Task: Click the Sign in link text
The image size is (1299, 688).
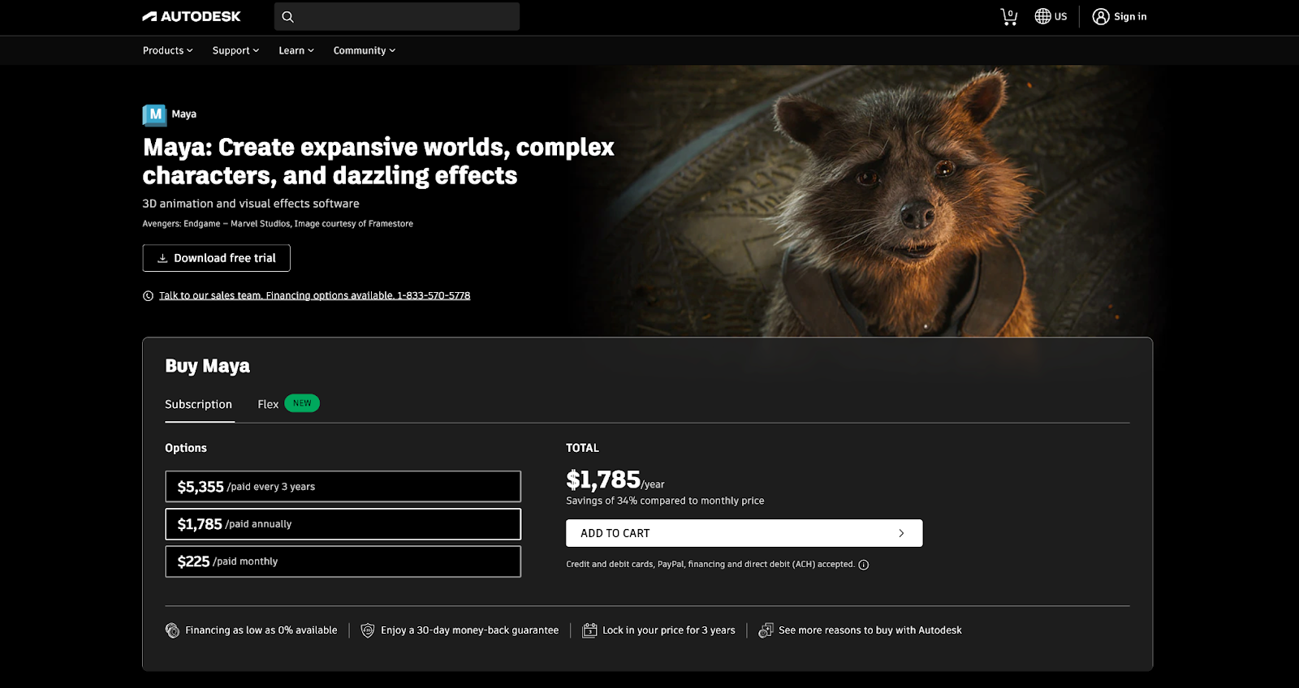Action: point(1130,16)
